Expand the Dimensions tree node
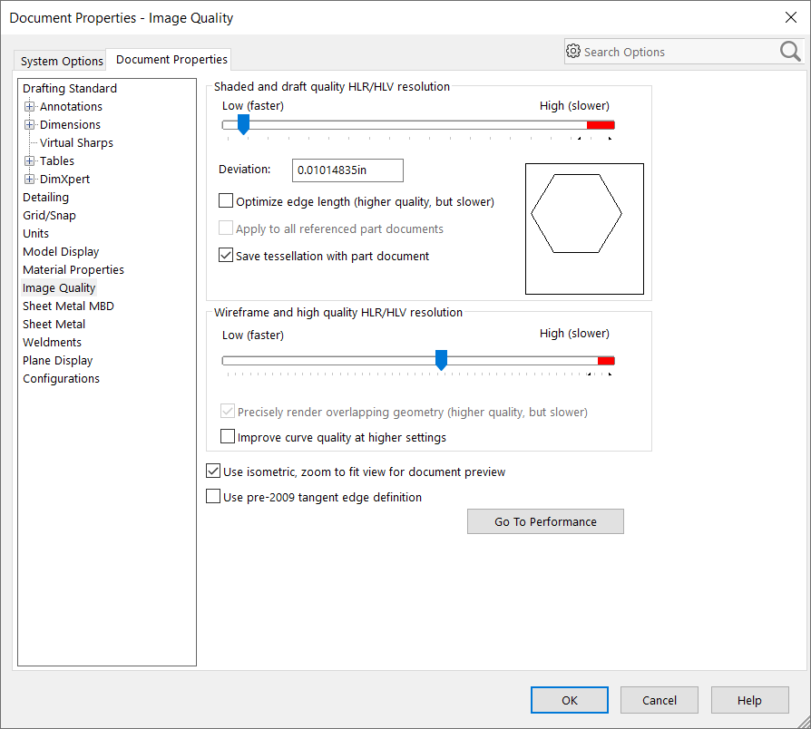This screenshot has height=729, width=811. [x=30, y=125]
